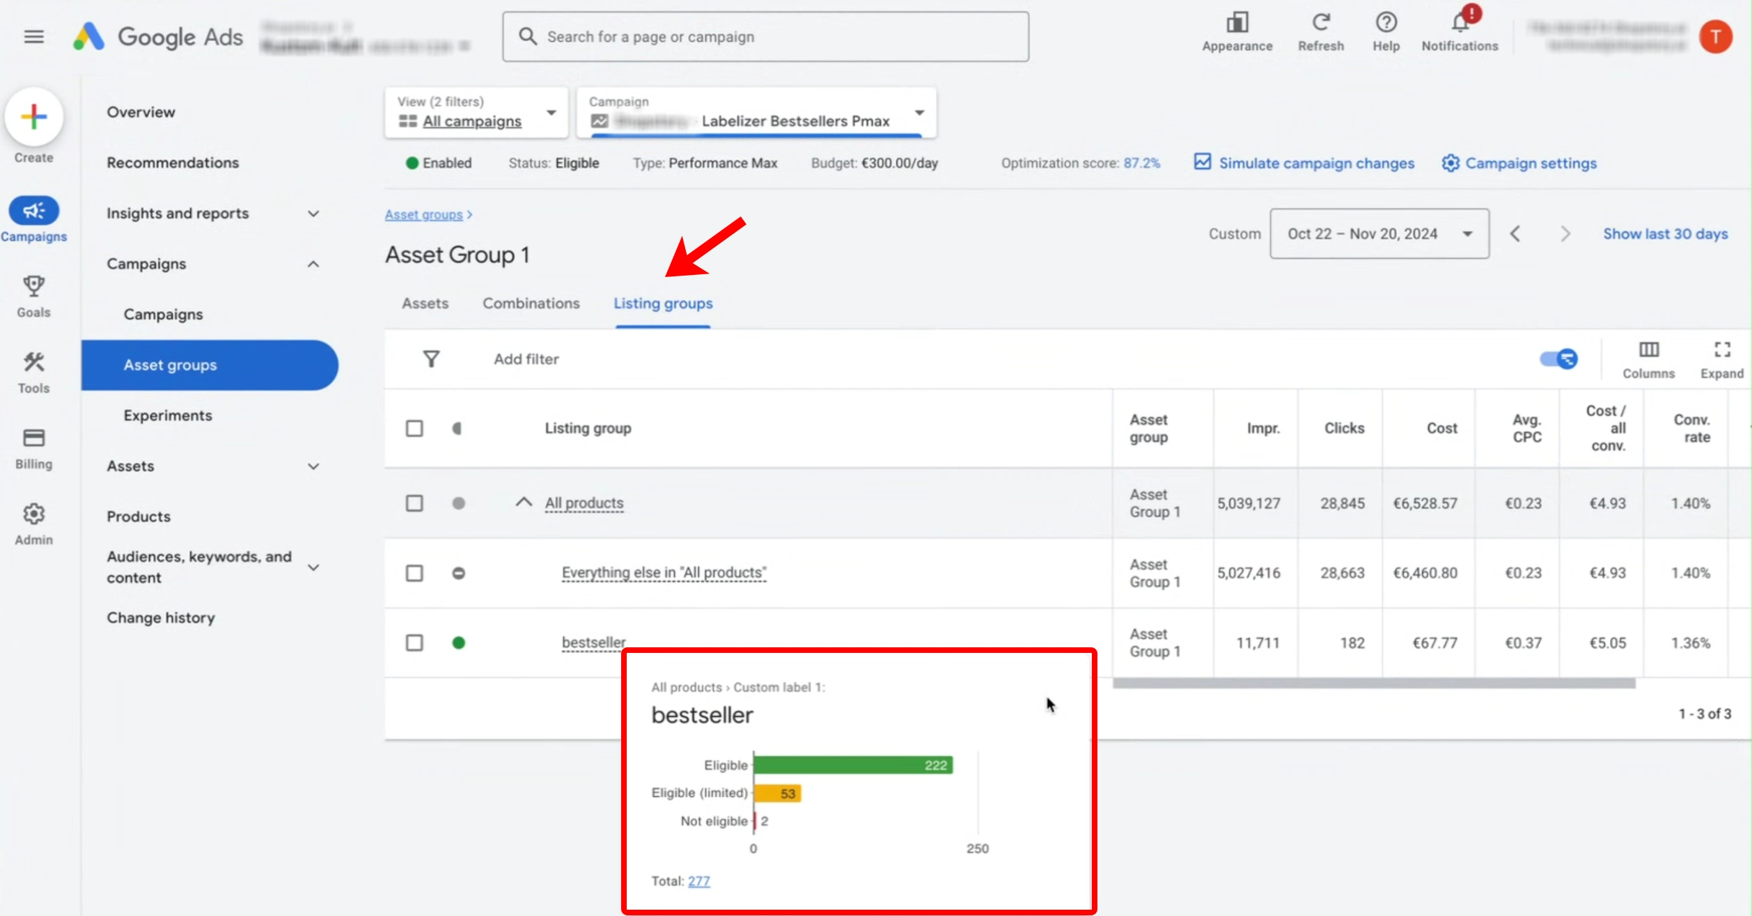Image resolution: width=1752 pixels, height=916 pixels.
Task: Open Campaign settings link
Action: pyautogui.click(x=1519, y=163)
